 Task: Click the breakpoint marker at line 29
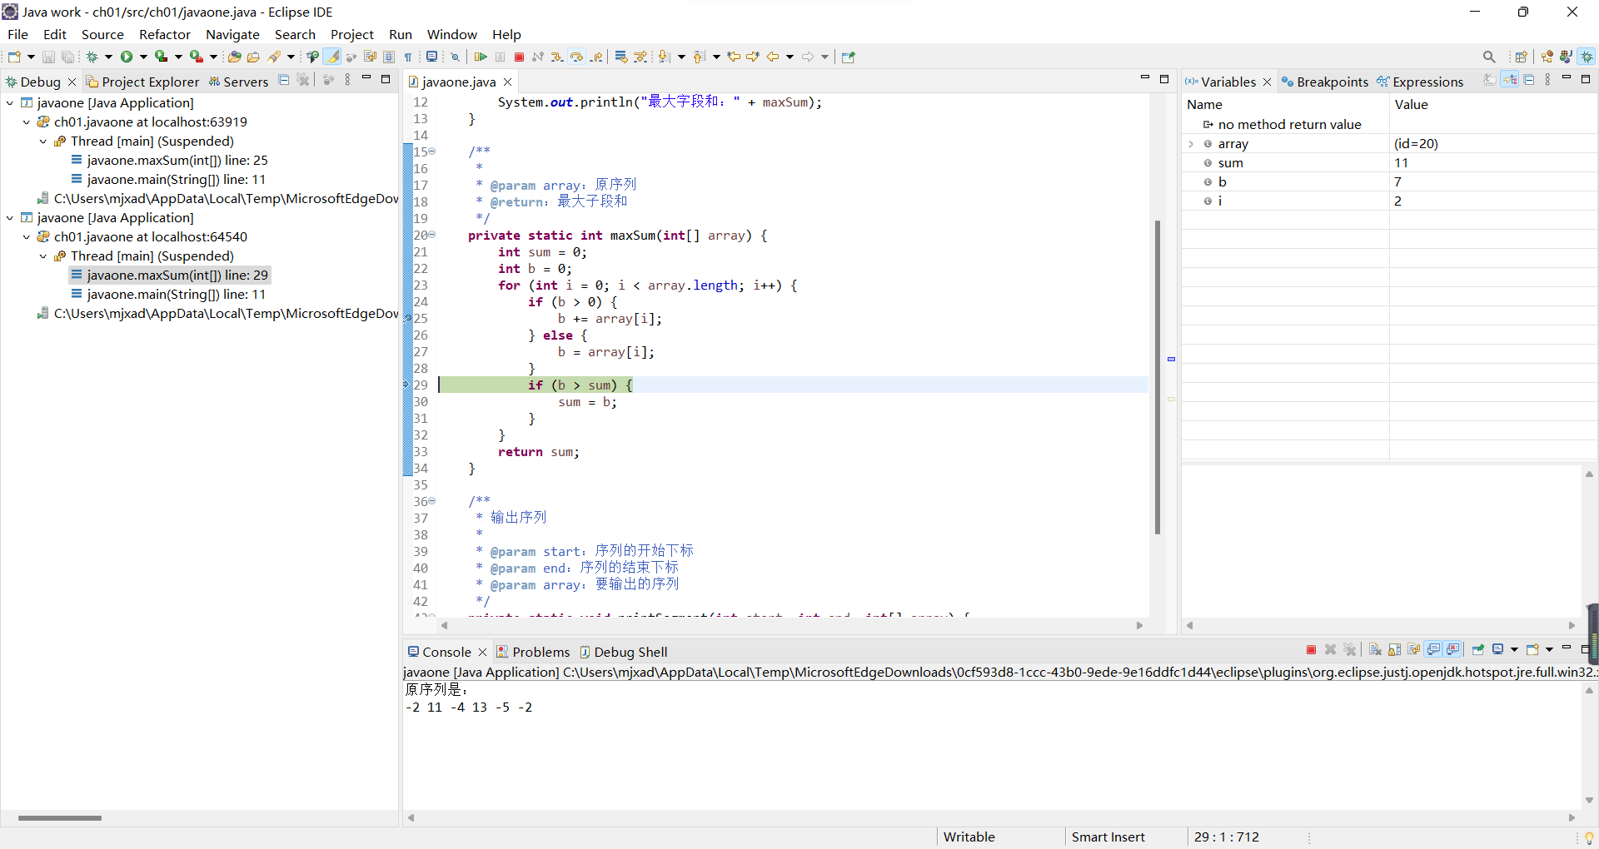(x=407, y=385)
